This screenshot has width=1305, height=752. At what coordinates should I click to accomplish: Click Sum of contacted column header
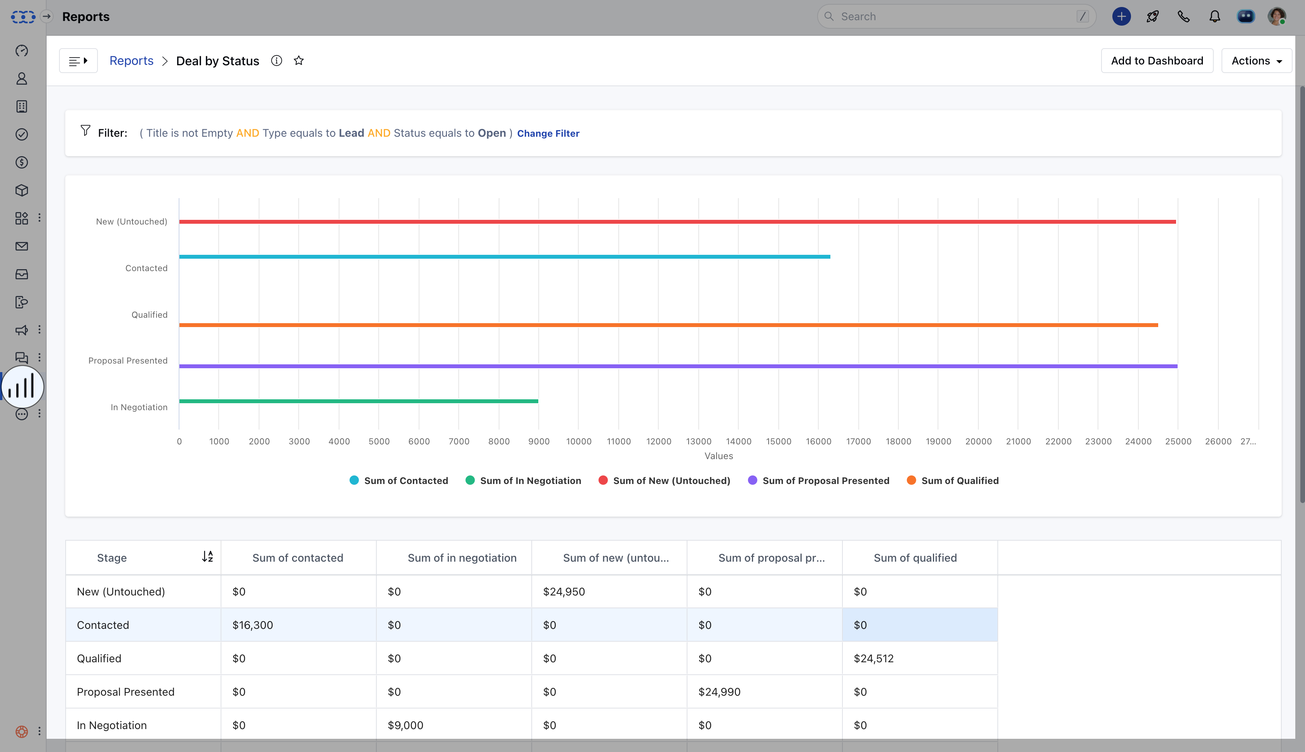pyautogui.click(x=298, y=558)
